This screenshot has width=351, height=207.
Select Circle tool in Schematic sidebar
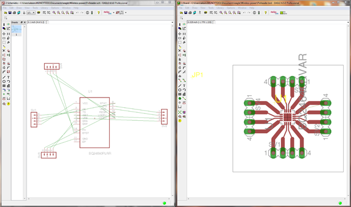pos(4,82)
